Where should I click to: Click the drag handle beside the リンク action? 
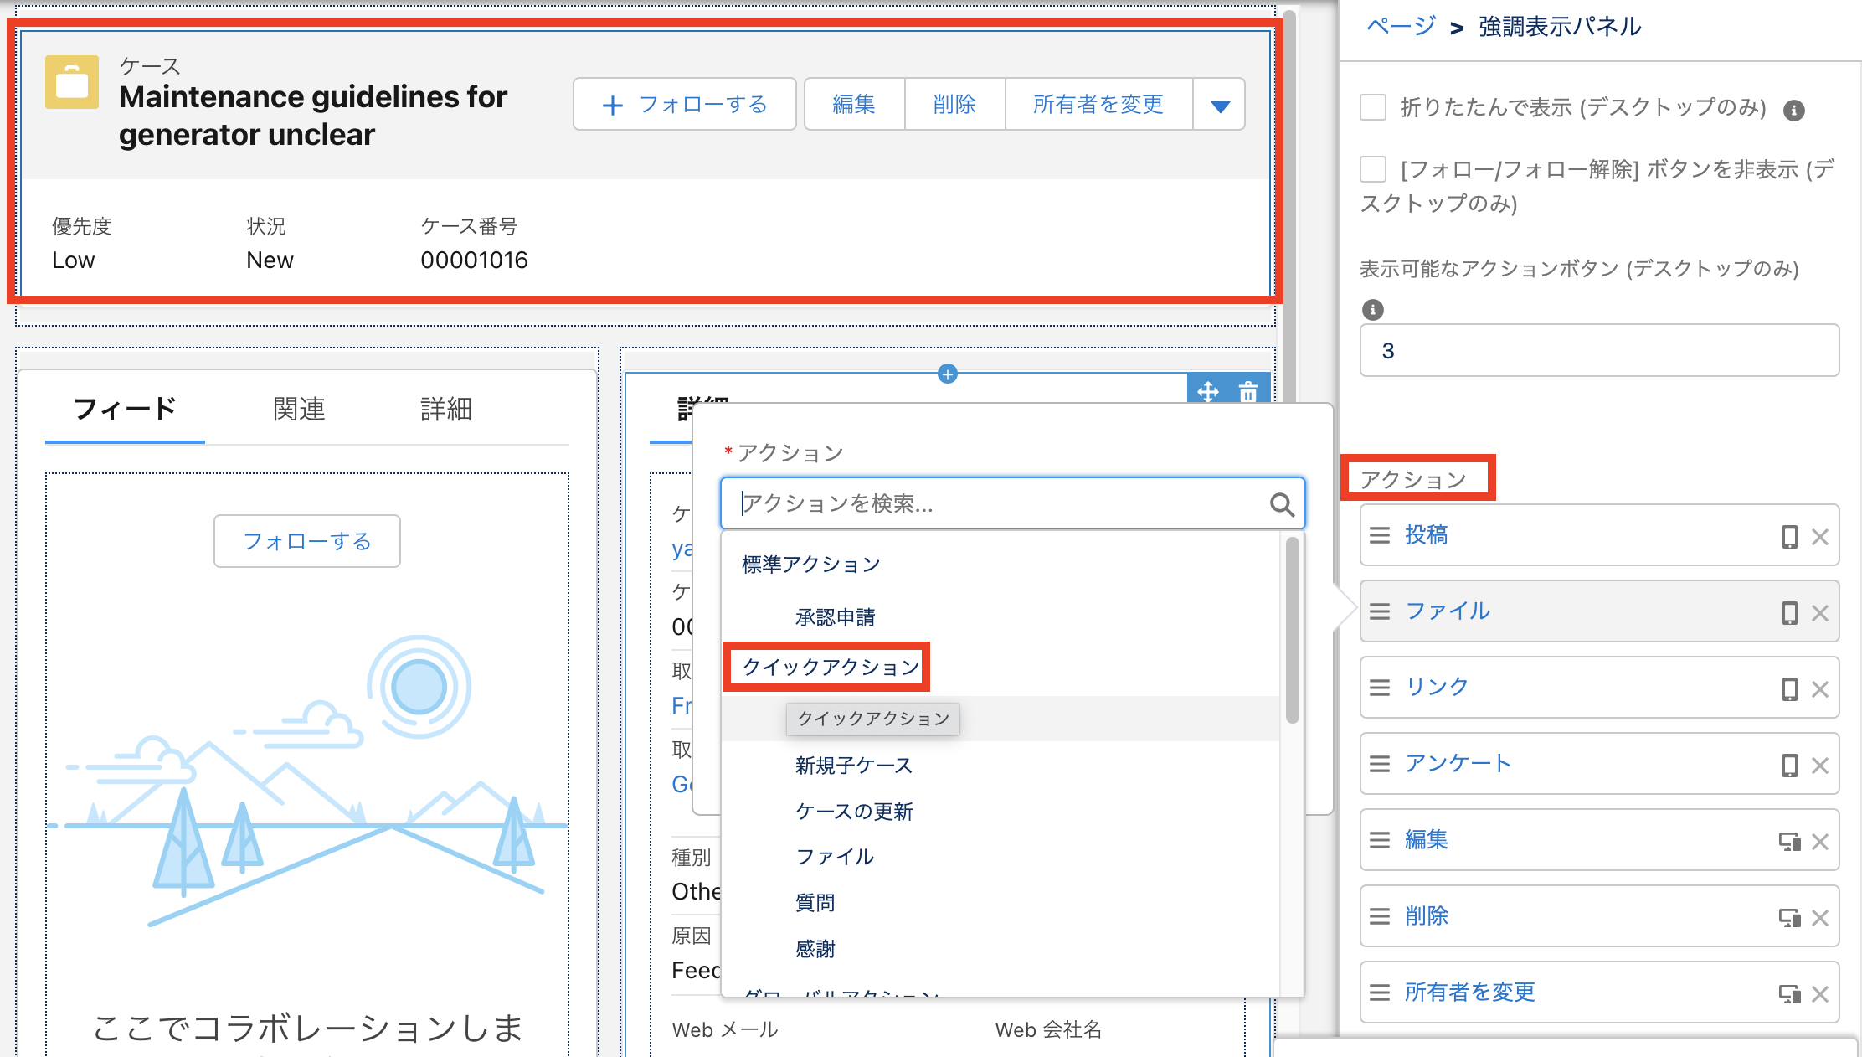click(1379, 688)
